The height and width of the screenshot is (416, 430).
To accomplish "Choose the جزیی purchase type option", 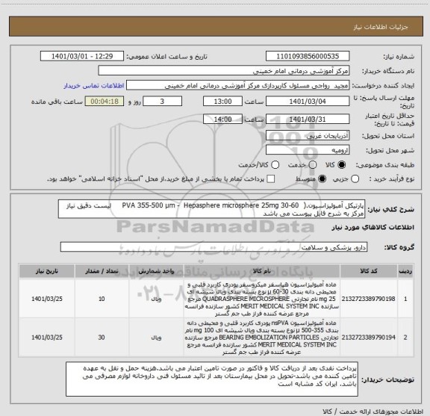I will (355, 179).
